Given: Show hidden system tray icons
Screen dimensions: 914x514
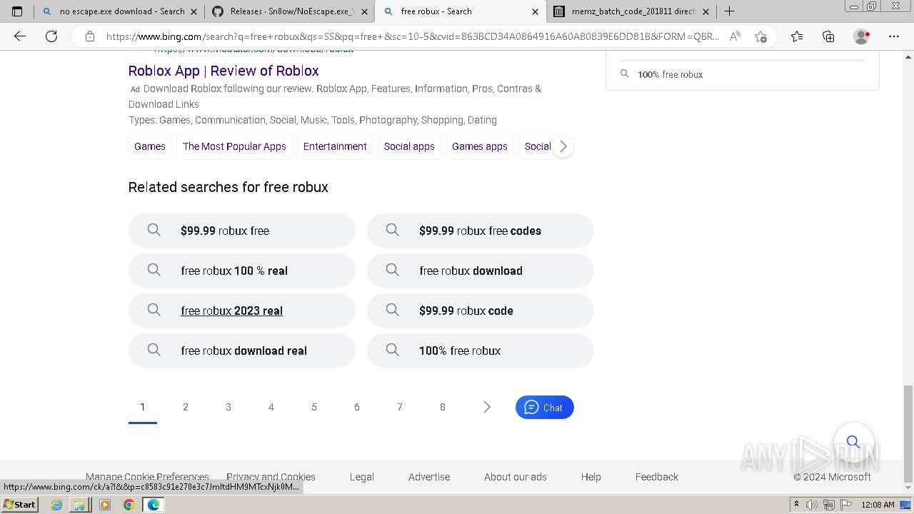Looking at the screenshot, I should point(796,505).
